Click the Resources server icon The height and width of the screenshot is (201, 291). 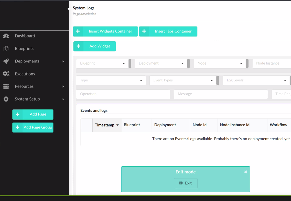coord(6,86)
